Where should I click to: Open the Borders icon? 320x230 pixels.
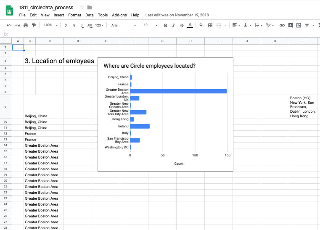coord(210,25)
